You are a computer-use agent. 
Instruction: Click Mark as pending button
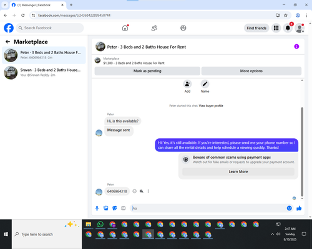[x=147, y=71]
